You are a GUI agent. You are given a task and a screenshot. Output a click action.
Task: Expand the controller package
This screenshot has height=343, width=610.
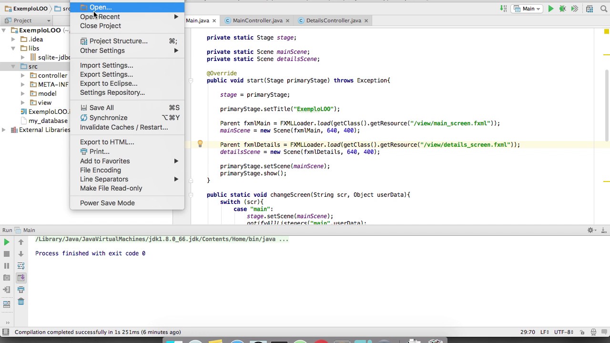[22, 75]
